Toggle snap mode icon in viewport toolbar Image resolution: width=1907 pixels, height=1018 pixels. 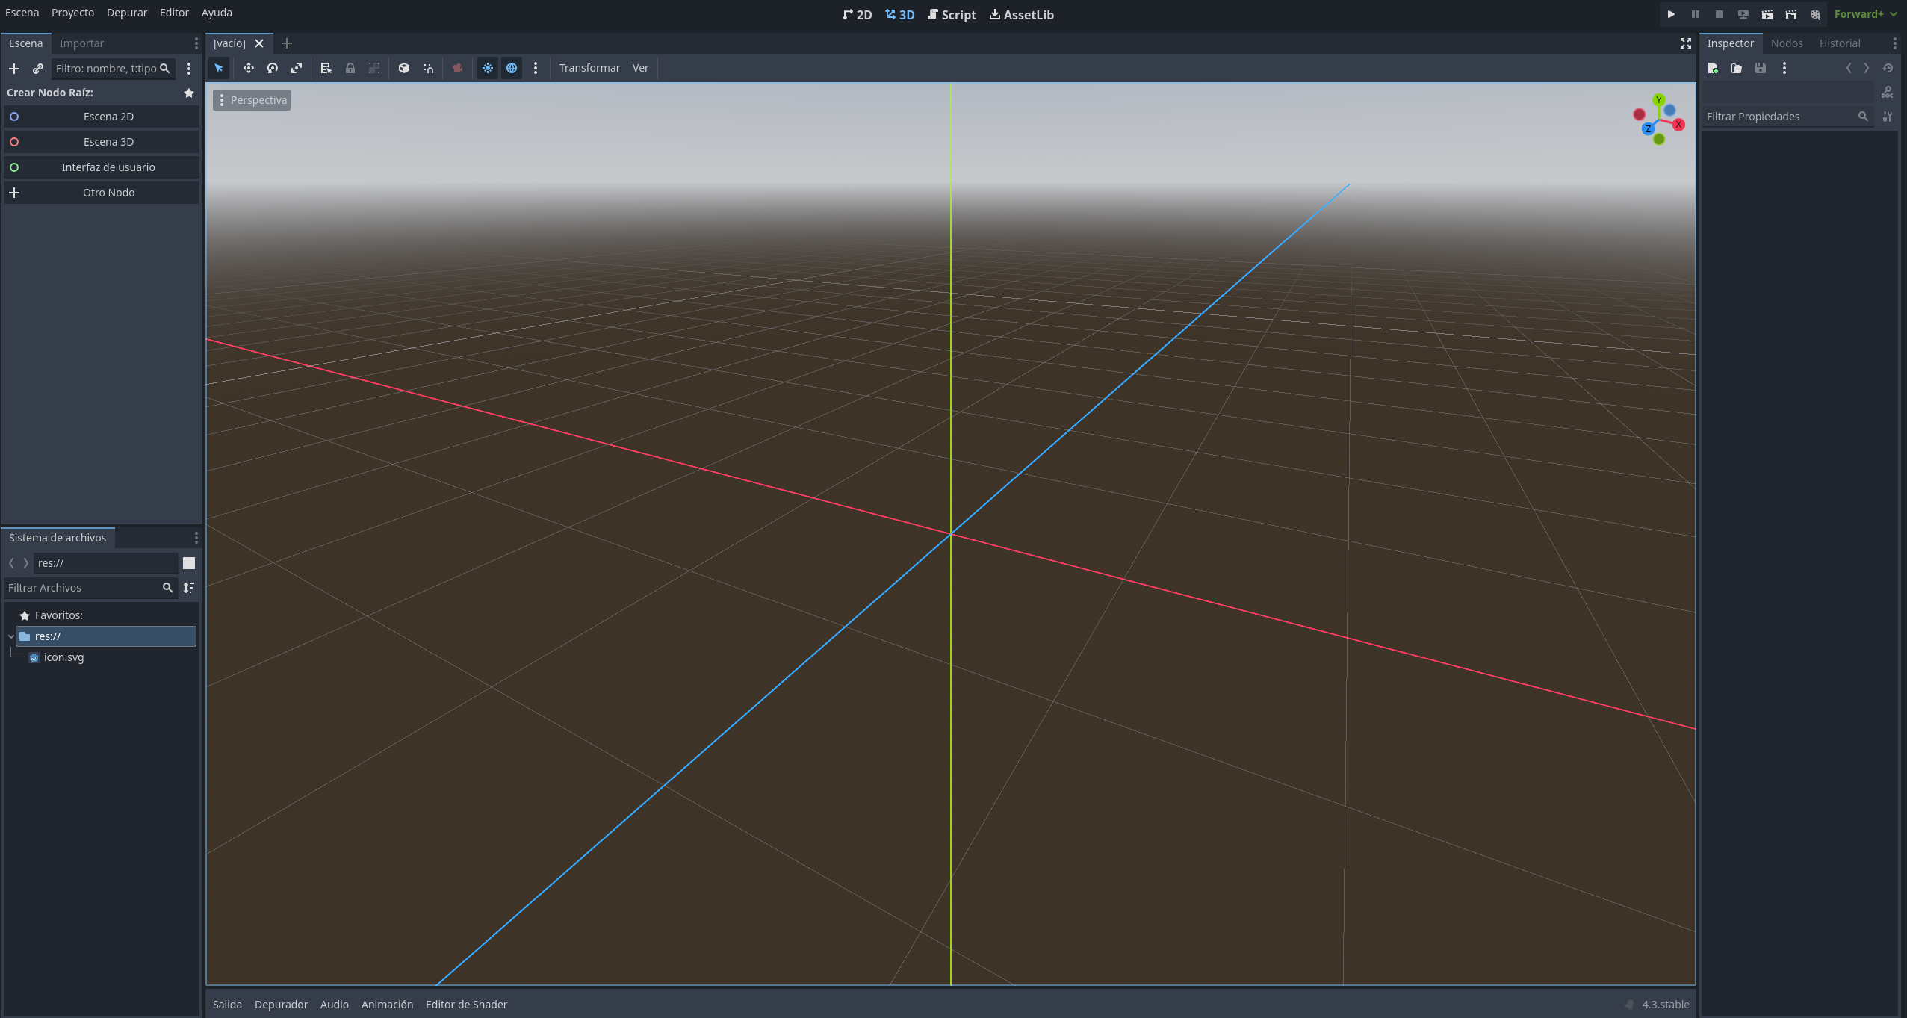pyautogui.click(x=428, y=68)
